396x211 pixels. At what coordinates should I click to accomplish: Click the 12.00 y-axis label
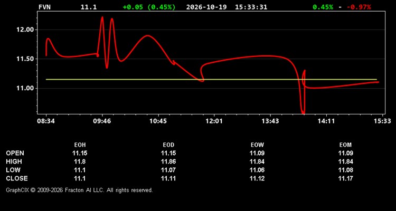[x=25, y=30]
